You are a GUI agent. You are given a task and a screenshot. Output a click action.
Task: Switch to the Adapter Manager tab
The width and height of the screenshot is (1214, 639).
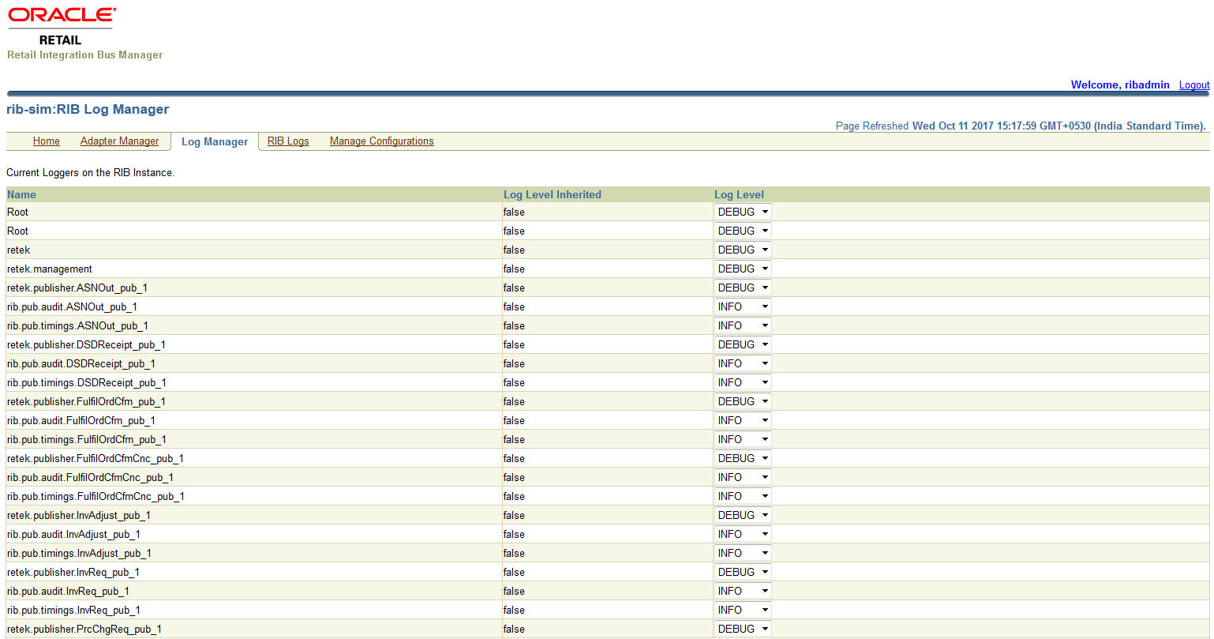point(119,141)
